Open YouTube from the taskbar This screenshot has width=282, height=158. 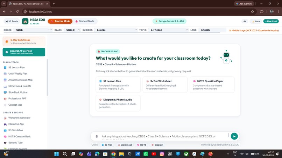click(x=154, y=154)
